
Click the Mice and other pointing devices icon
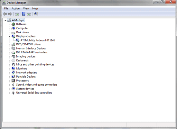pos(13,65)
